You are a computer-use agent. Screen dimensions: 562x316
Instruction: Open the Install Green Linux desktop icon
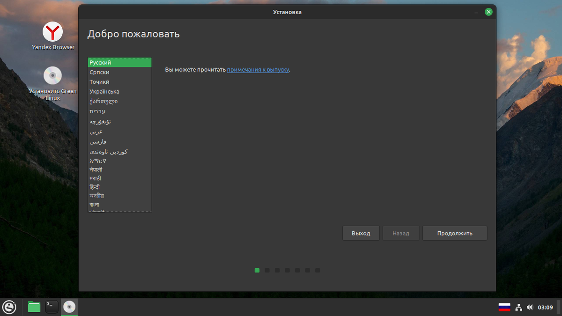pos(53,84)
